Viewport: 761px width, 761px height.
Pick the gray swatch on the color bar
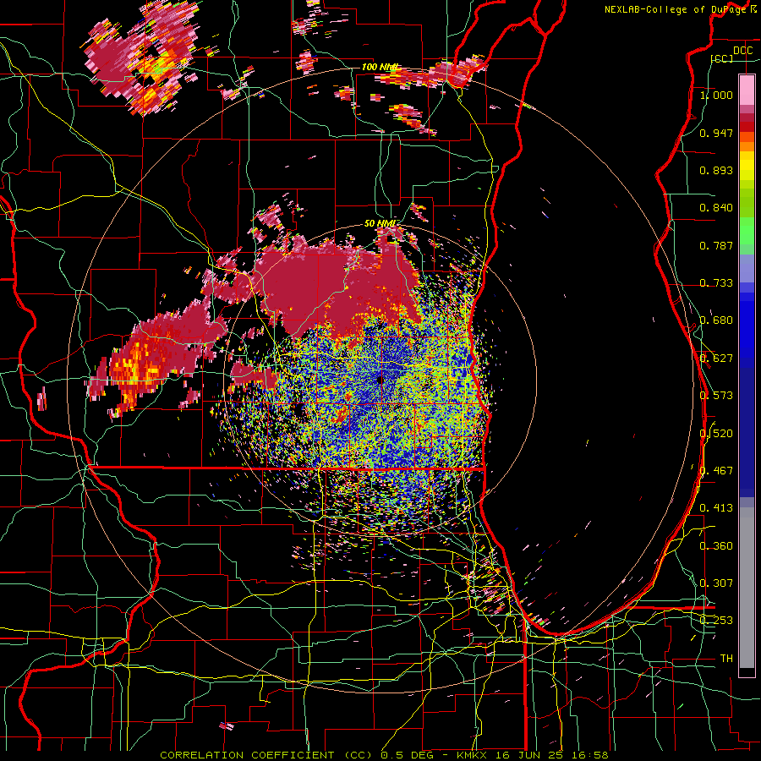pyautogui.click(x=747, y=588)
